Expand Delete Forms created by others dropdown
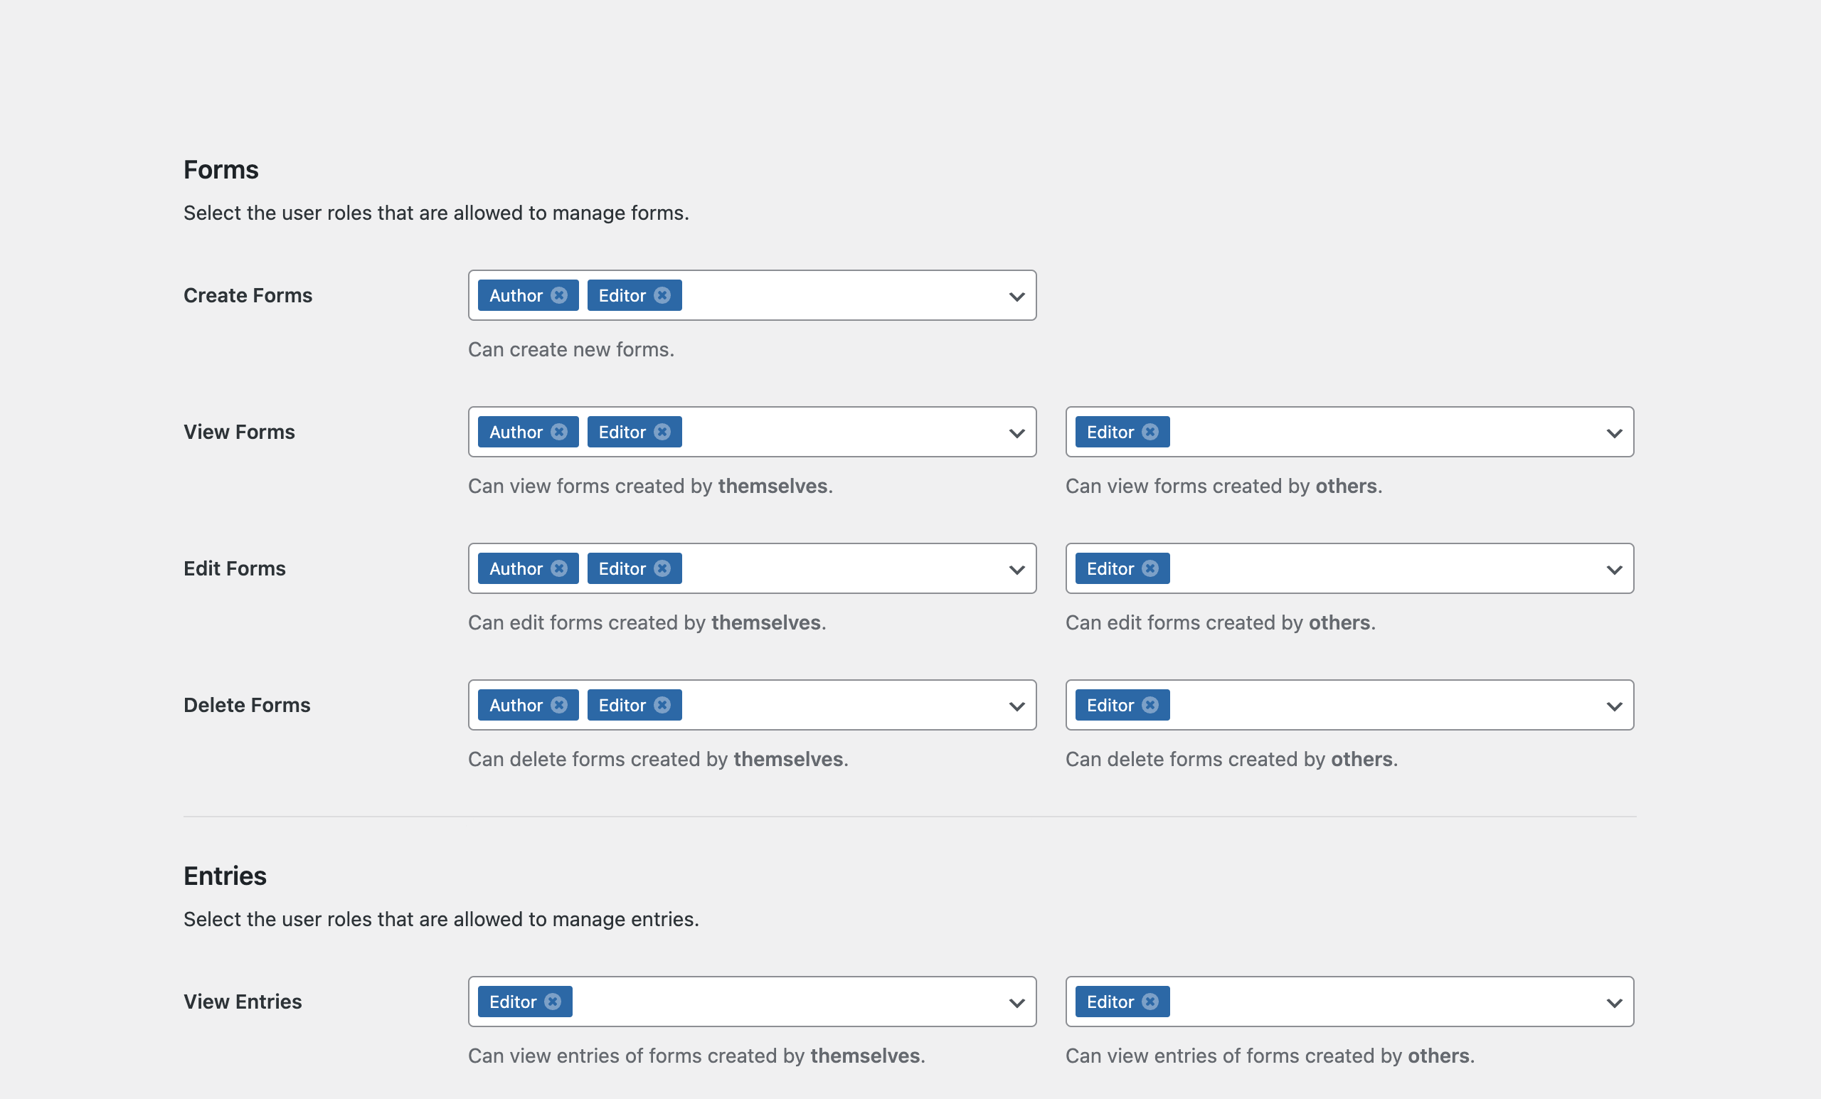 tap(1614, 706)
